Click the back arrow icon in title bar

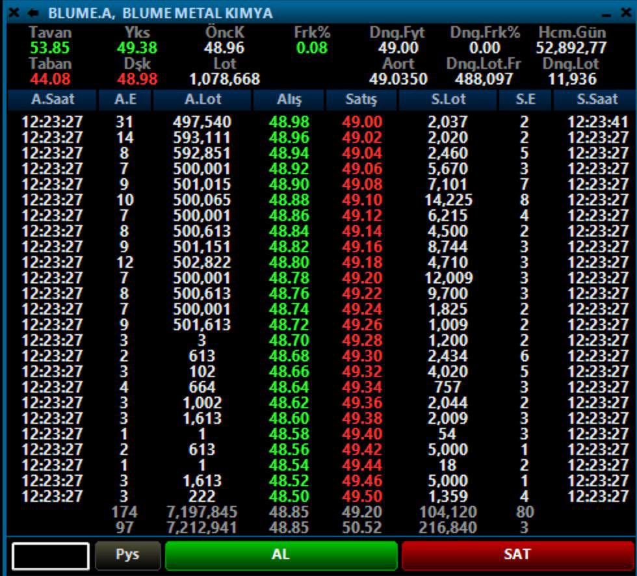tap(33, 13)
